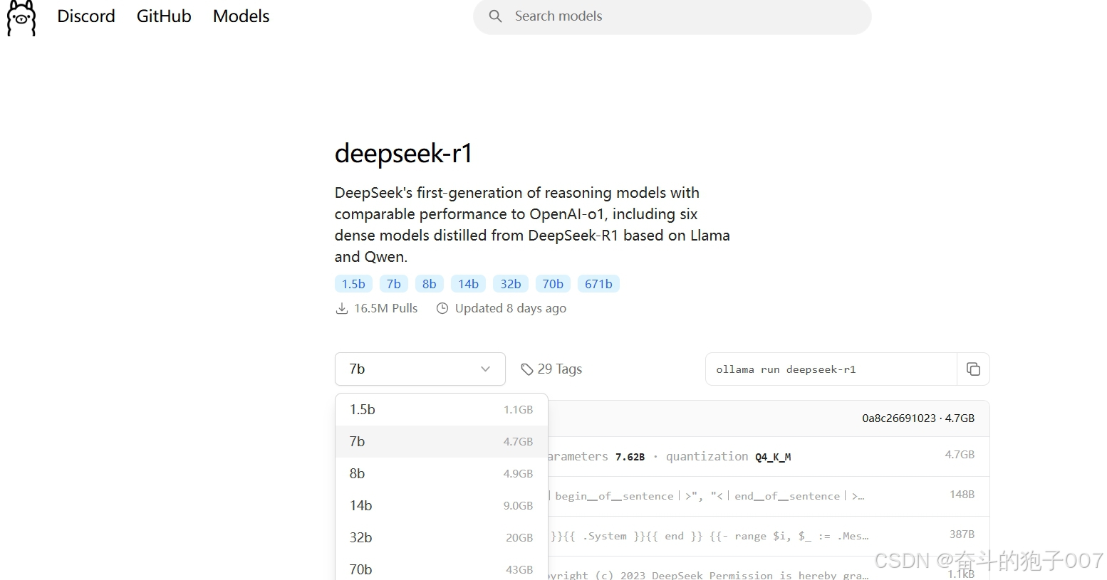
Task: Open the parameters 7.62B quantization Q4_K_M row
Action: pyautogui.click(x=769, y=456)
